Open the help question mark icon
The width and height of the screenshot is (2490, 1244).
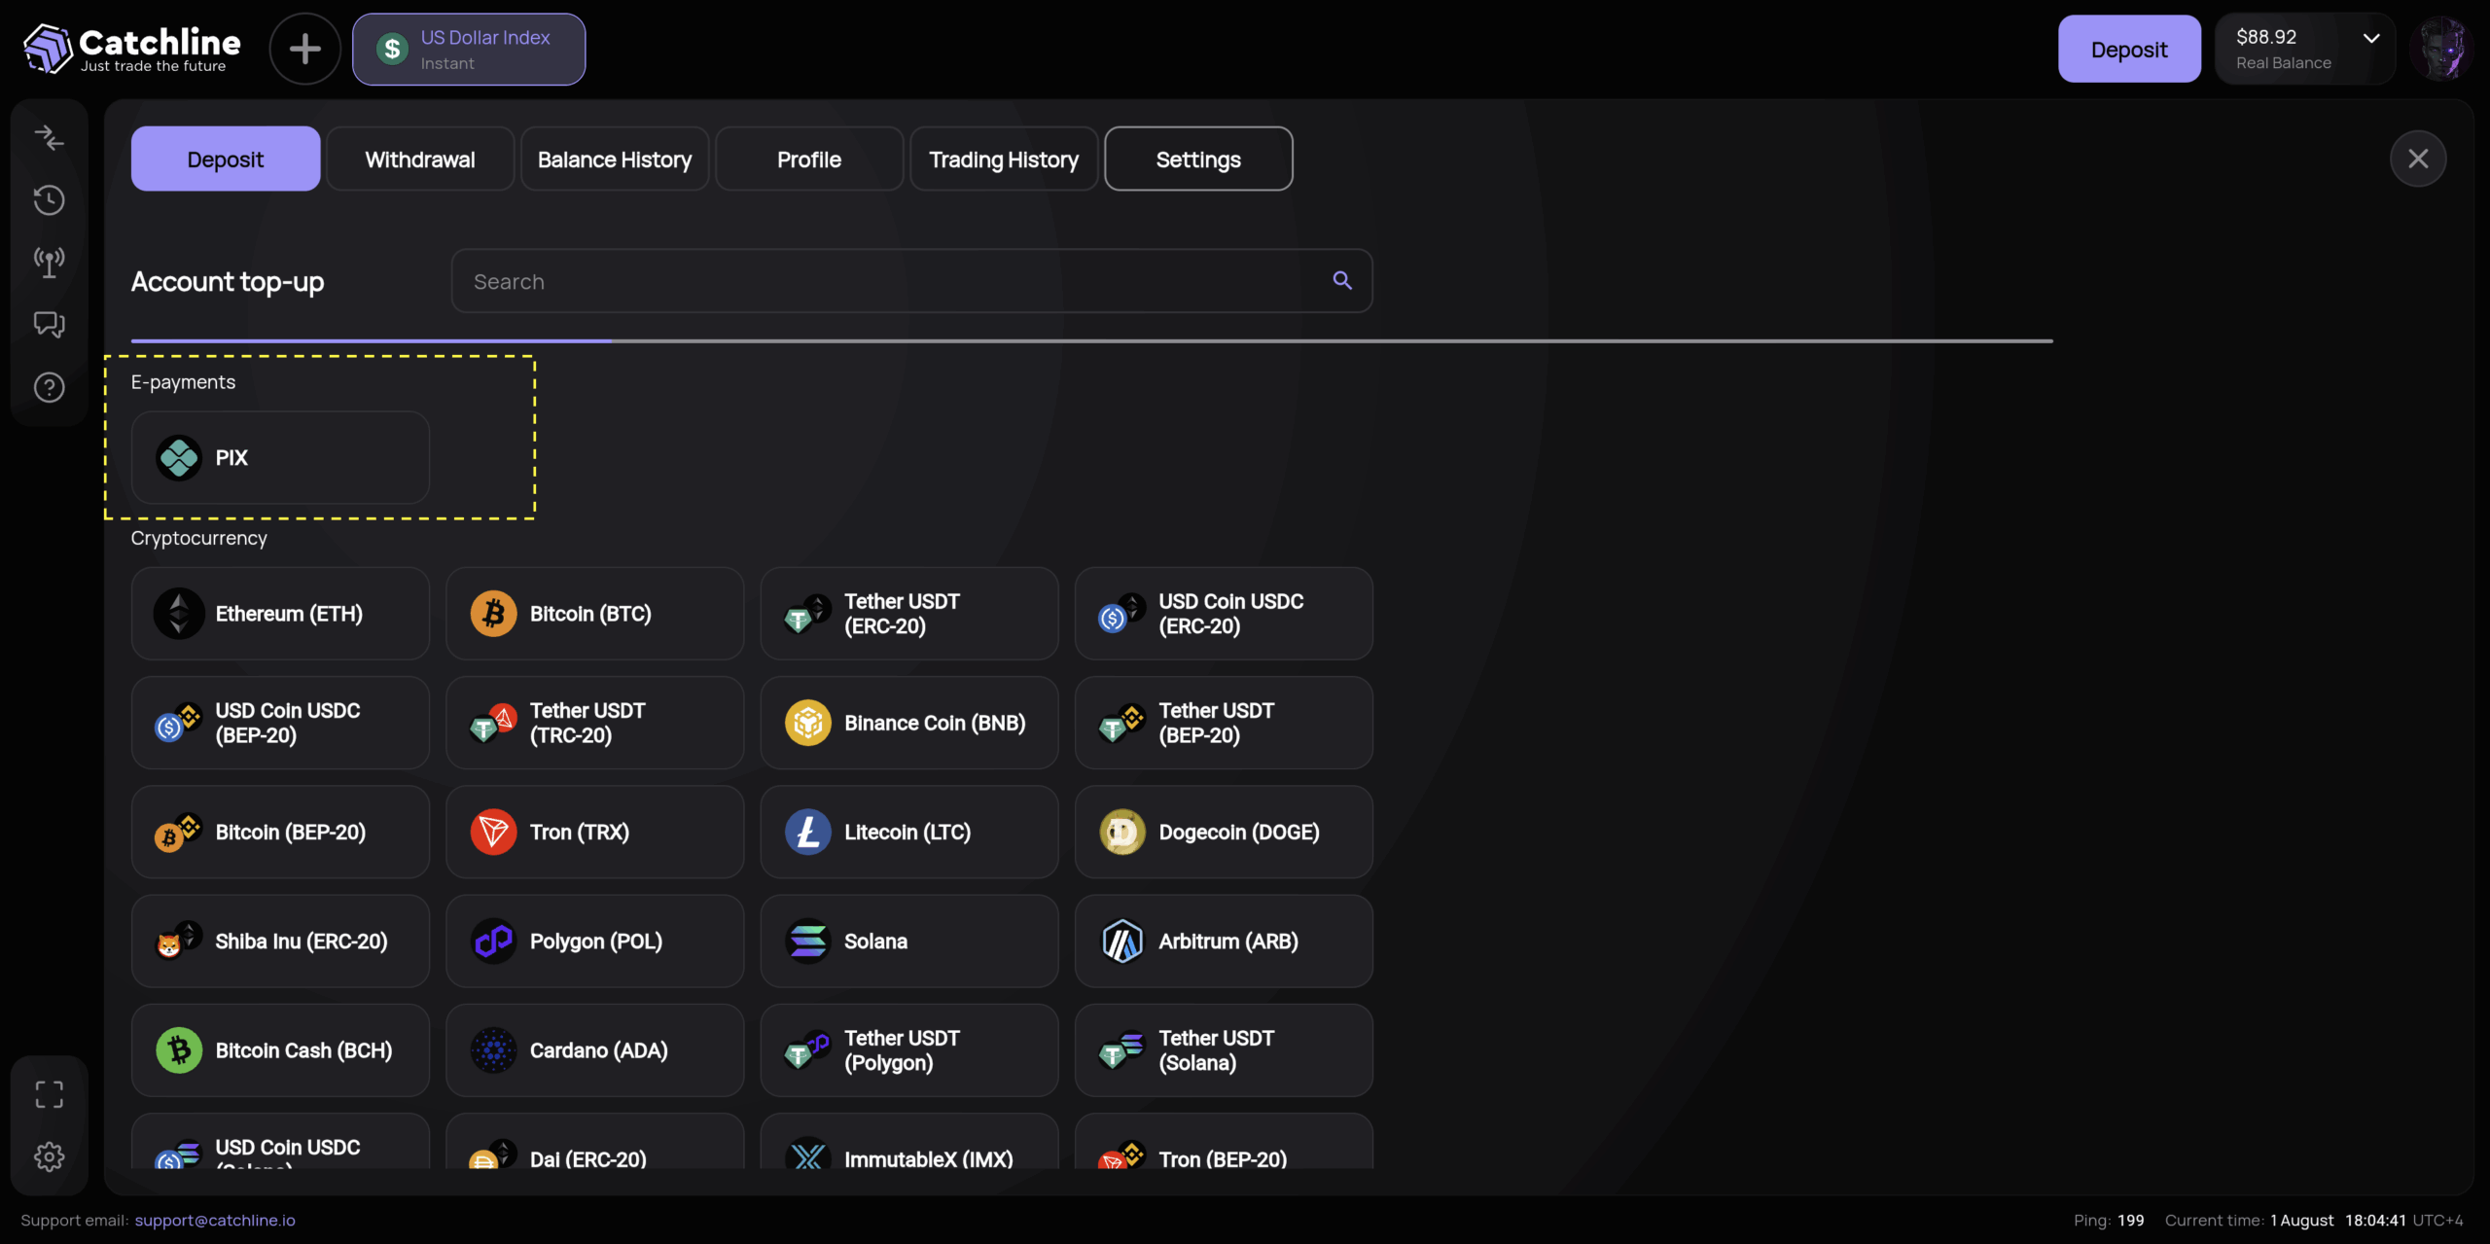[x=49, y=387]
